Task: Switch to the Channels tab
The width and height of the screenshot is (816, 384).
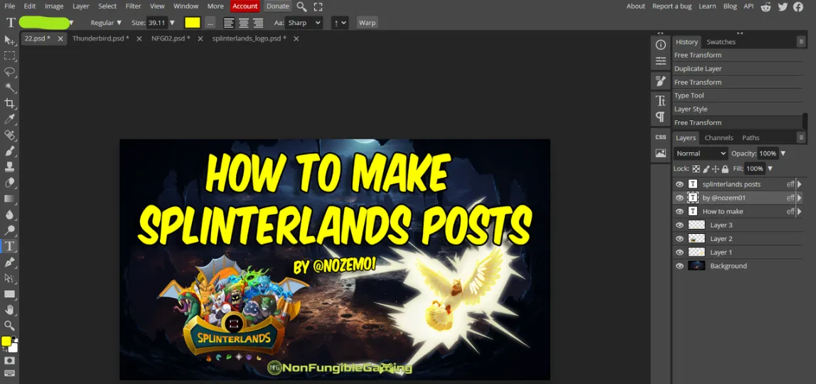Action: tap(719, 138)
